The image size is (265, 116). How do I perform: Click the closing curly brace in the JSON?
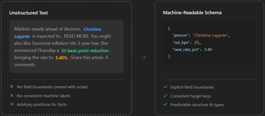(169, 56)
